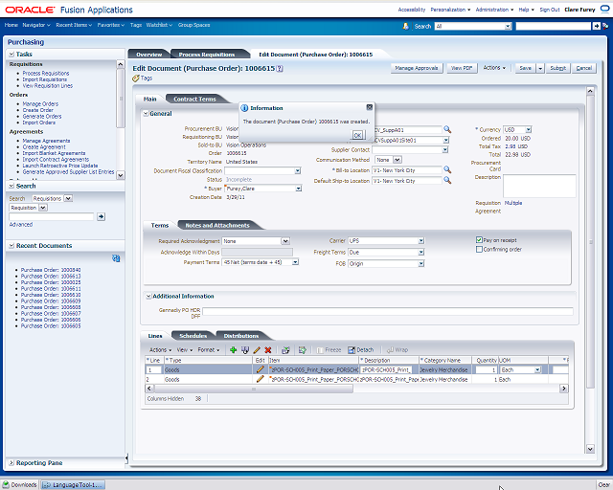Screen dimensions: 613x490
Task: Click the add-from-catalog icon beside the green plus
Action: click(x=245, y=350)
